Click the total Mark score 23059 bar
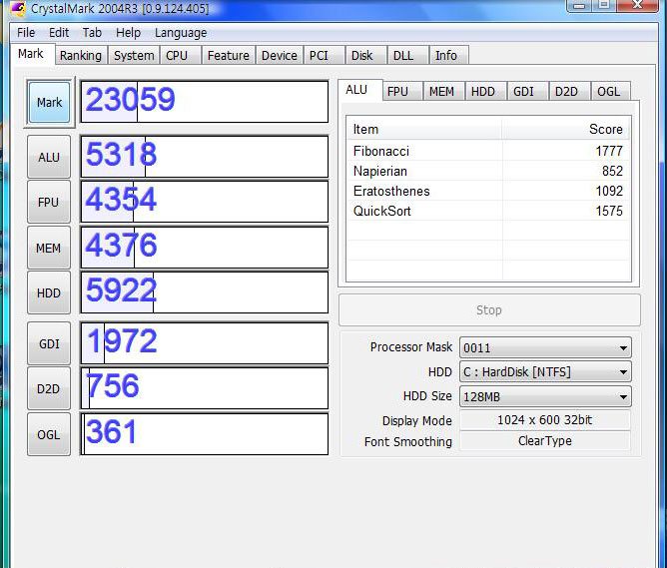Image resolution: width=667 pixels, height=568 pixels. coord(205,102)
